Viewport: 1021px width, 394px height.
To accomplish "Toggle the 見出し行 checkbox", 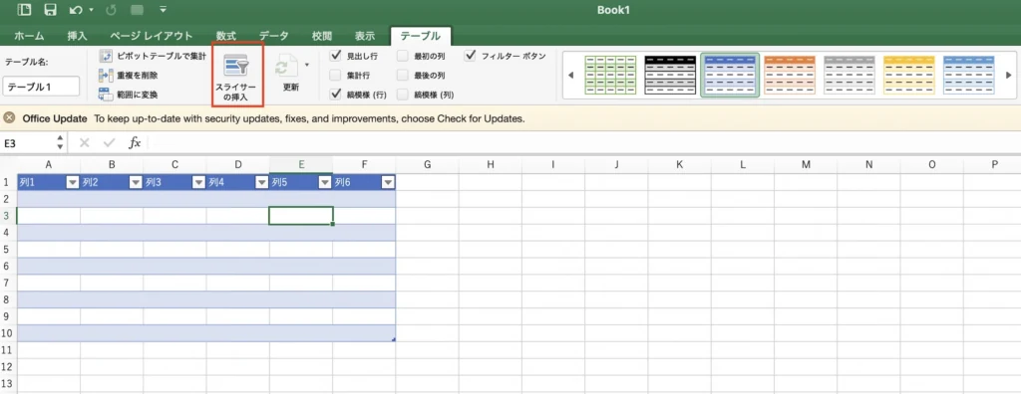I will 335,56.
